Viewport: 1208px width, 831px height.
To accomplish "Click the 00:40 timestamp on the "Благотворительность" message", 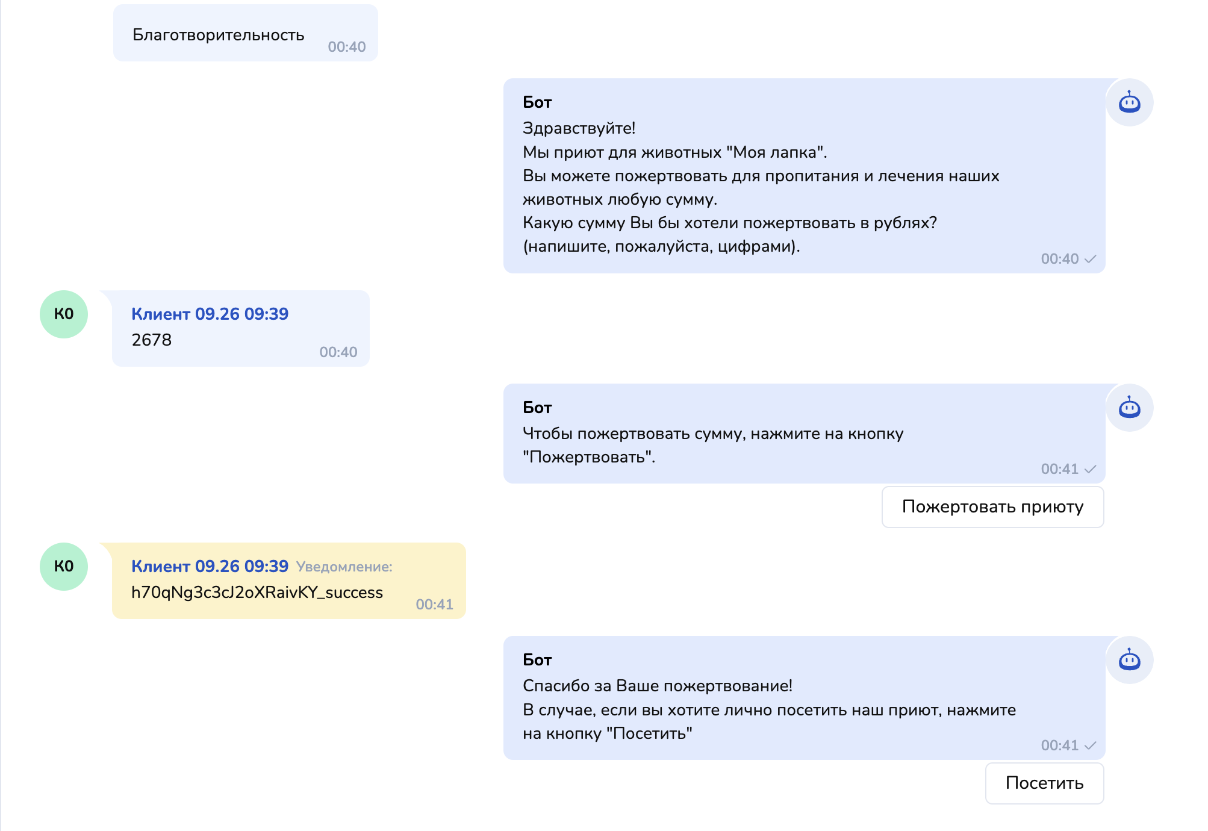I will (x=346, y=47).
